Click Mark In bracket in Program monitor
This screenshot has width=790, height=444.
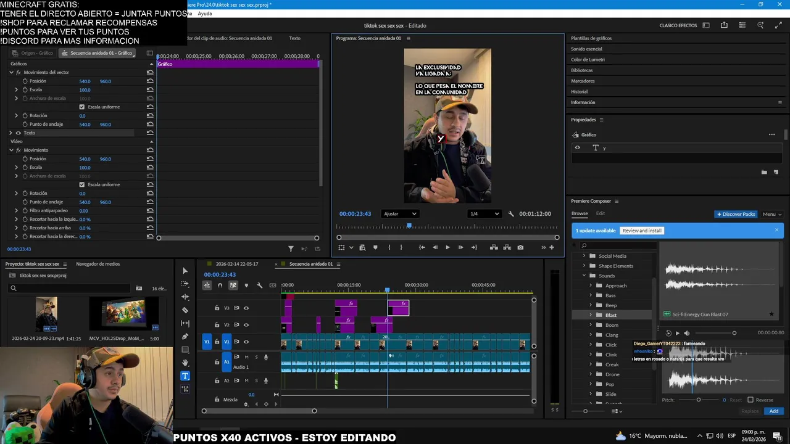point(389,247)
